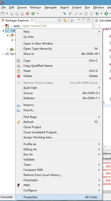Click the Collapse All icon in Package Explorer
The height and width of the screenshot is (201, 111).
click(x=59, y=20)
